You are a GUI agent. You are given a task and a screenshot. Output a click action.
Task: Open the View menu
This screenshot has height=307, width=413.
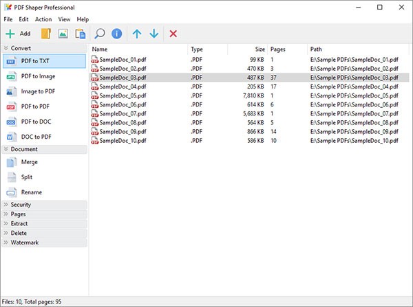point(64,20)
